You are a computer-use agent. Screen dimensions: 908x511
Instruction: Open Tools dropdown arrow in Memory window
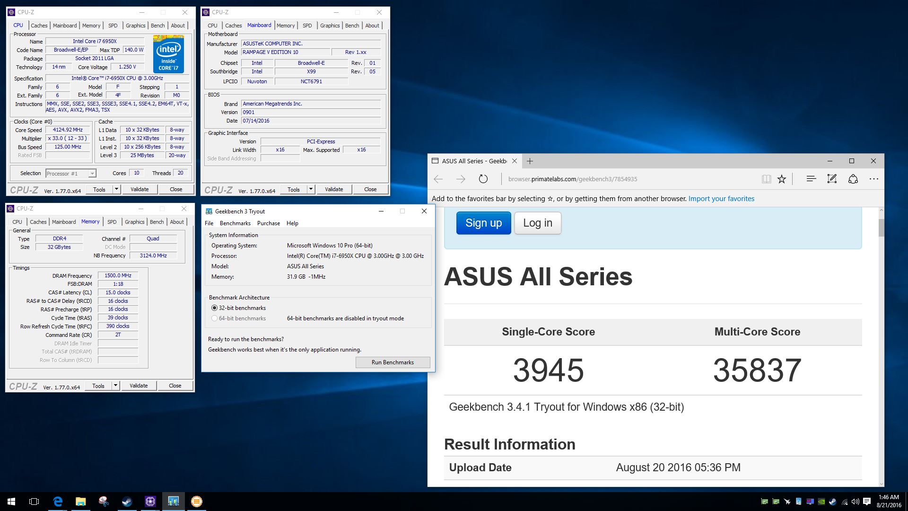pos(115,386)
